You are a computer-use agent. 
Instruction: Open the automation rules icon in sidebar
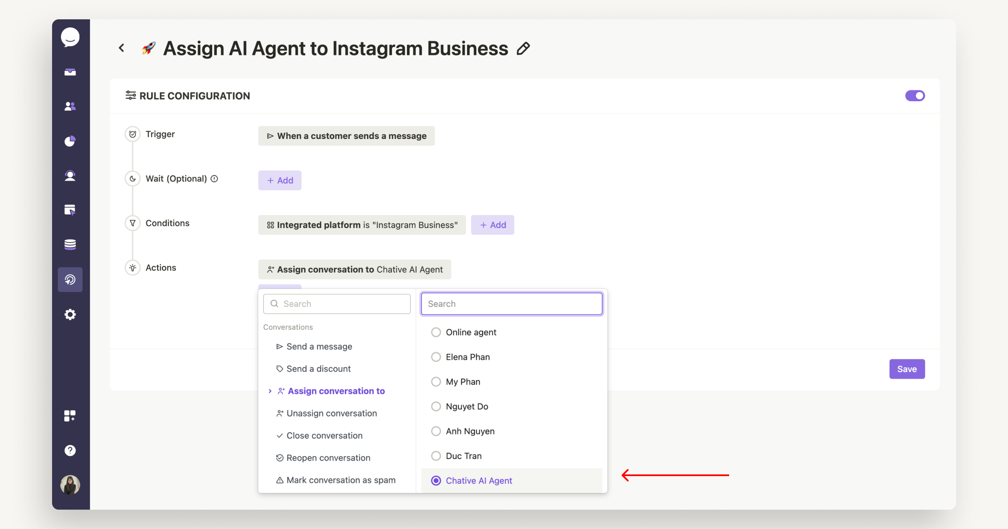click(x=70, y=280)
